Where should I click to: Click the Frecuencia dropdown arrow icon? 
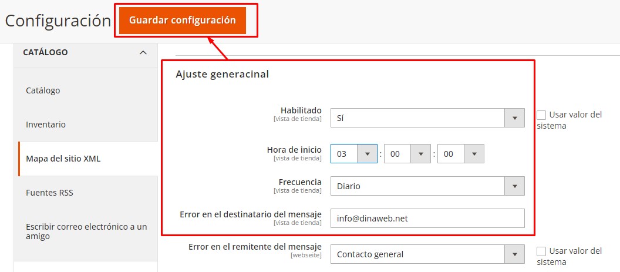514,186
